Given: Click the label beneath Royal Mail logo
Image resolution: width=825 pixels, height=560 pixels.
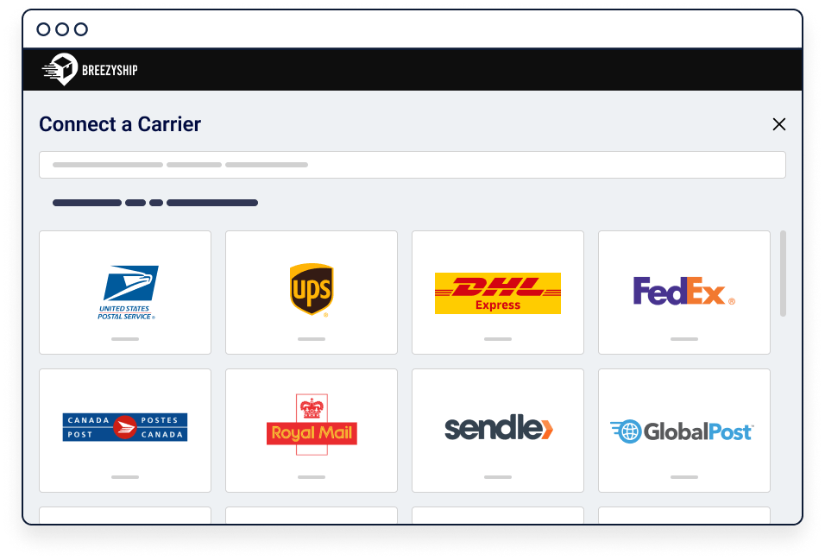Looking at the screenshot, I should [312, 477].
